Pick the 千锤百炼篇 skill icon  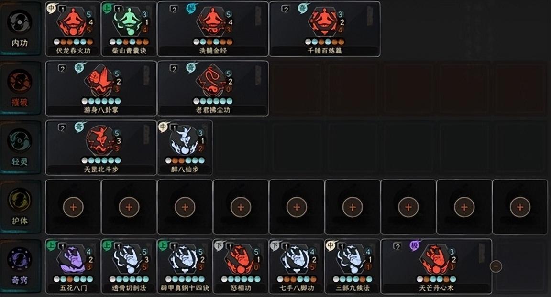(x=324, y=22)
